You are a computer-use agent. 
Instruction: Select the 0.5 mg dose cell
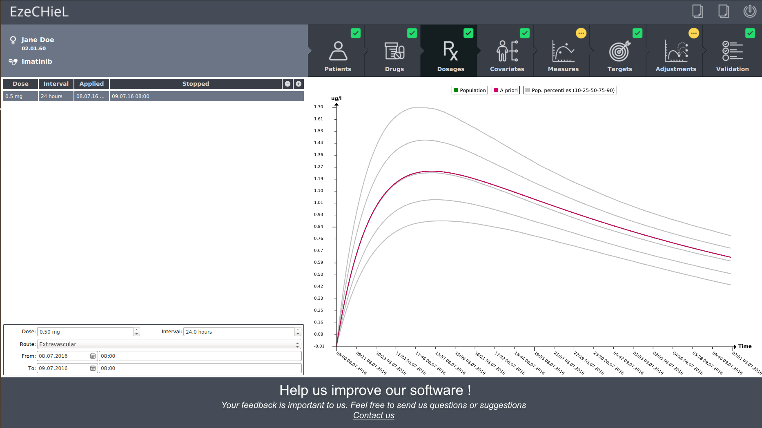[20, 96]
